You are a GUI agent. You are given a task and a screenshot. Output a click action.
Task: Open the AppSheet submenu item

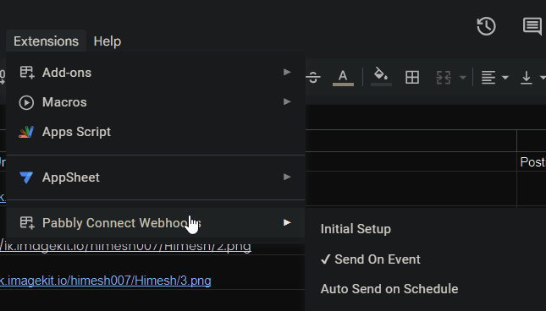click(156, 177)
